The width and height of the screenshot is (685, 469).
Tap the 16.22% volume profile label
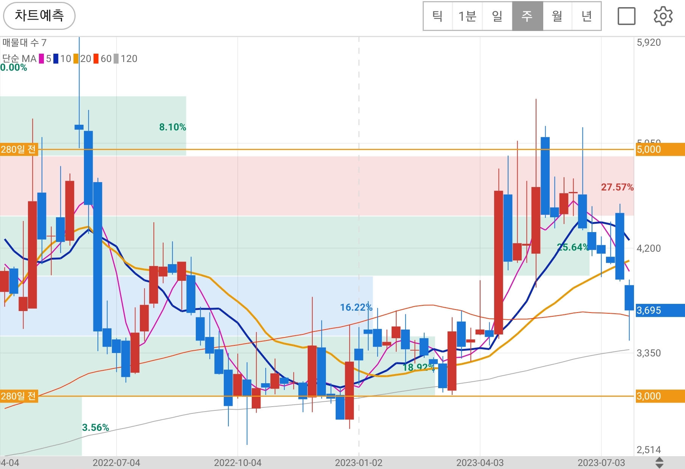click(x=356, y=307)
